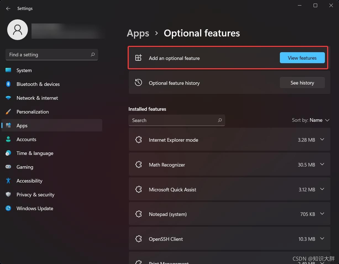This screenshot has height=264, width=339.
Task: Click the Installed features Search field
Action: point(177,120)
